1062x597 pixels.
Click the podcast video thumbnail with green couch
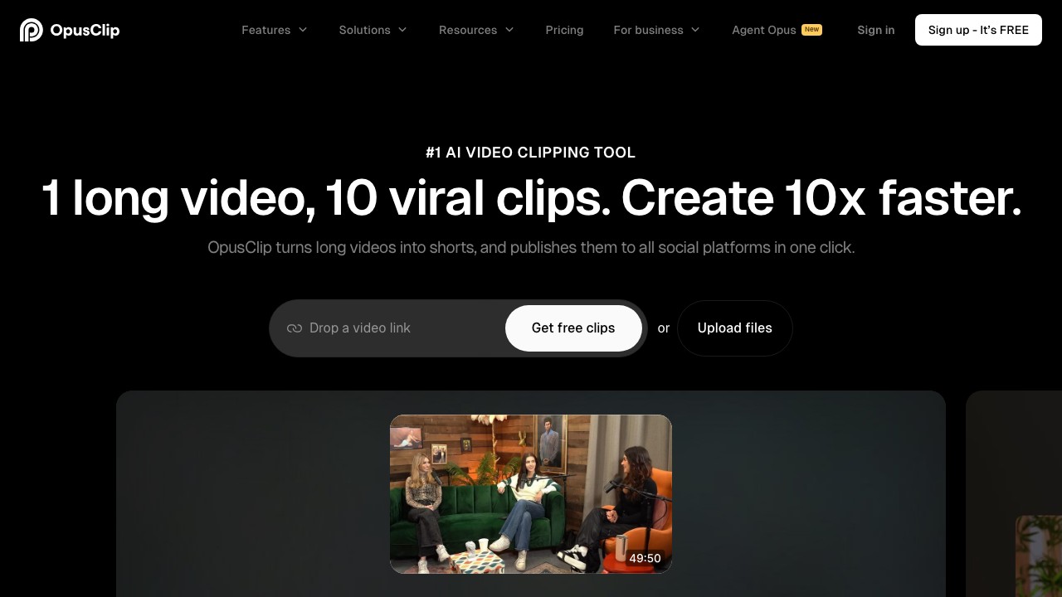point(530,493)
